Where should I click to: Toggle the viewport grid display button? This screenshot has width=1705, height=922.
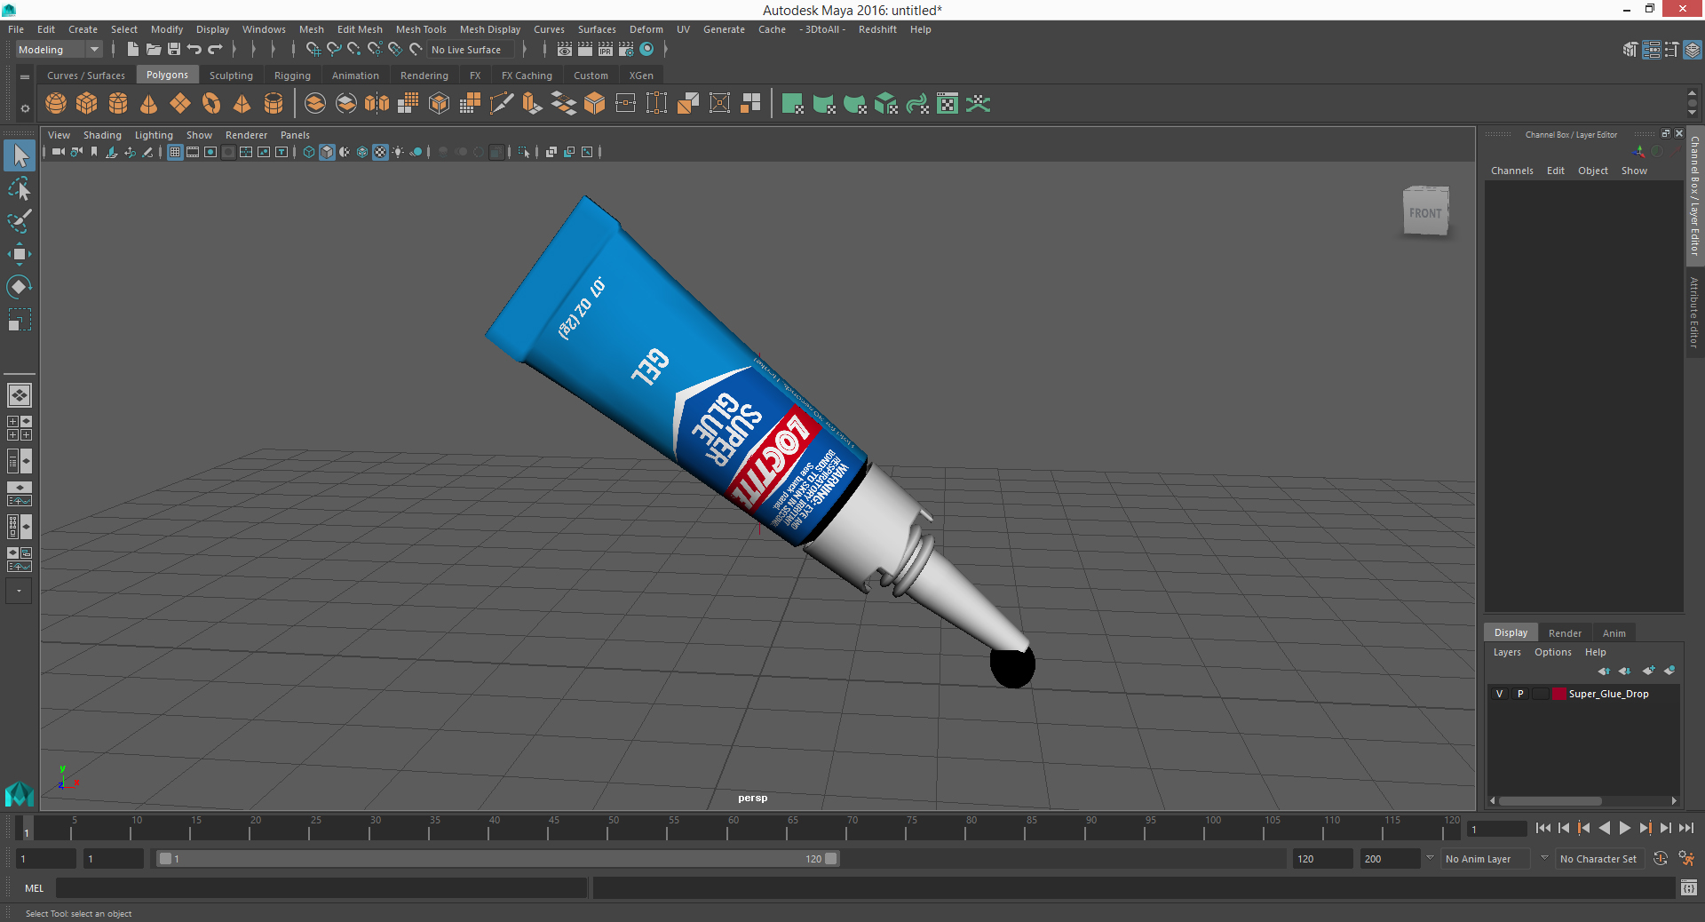point(175,152)
